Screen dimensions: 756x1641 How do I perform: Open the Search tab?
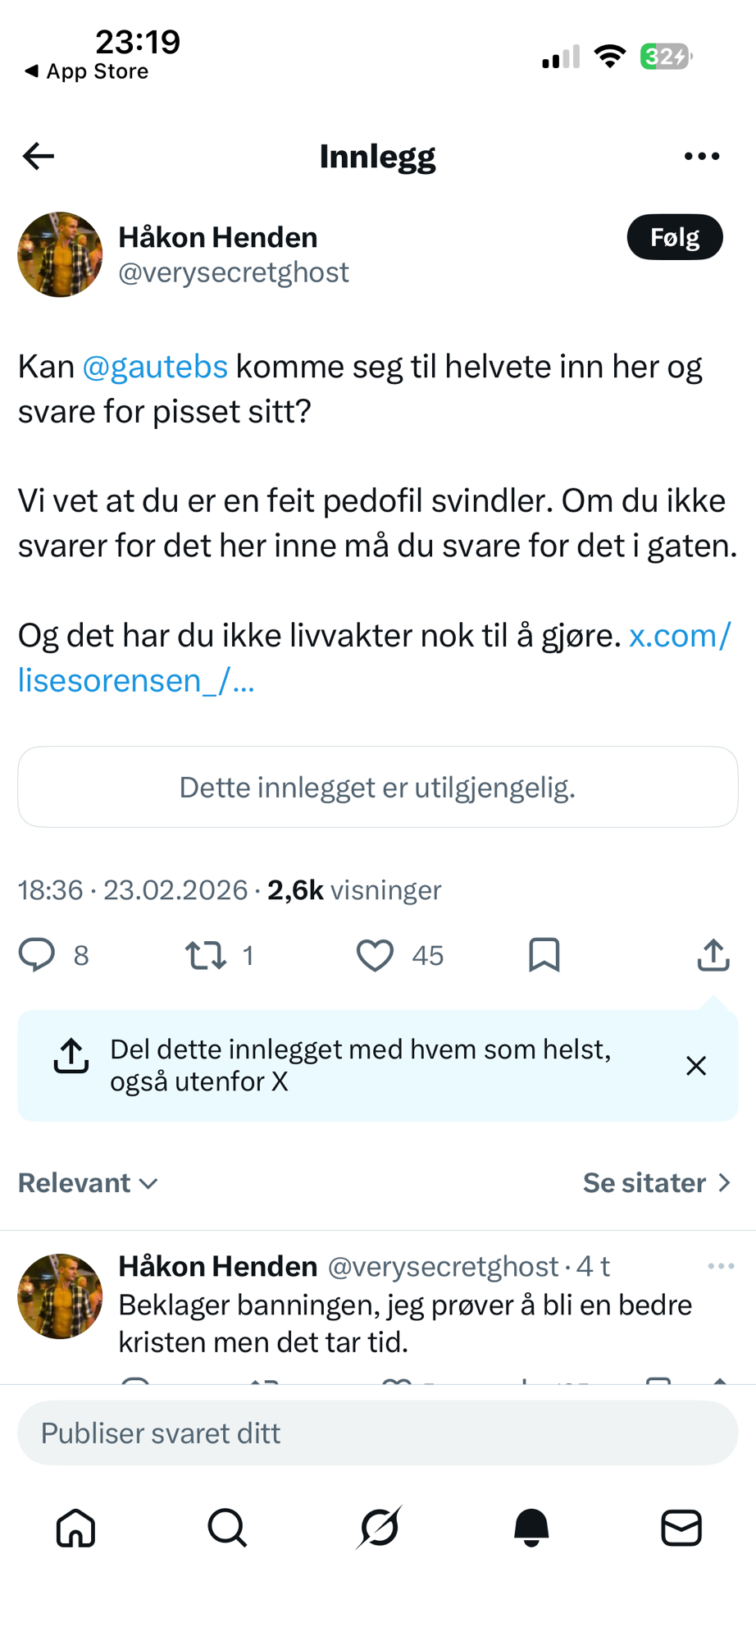(227, 1528)
